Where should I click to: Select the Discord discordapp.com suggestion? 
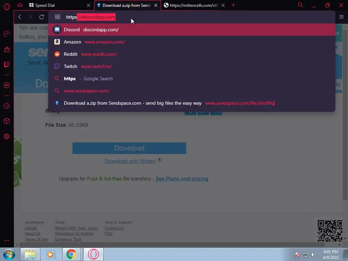[192, 30]
